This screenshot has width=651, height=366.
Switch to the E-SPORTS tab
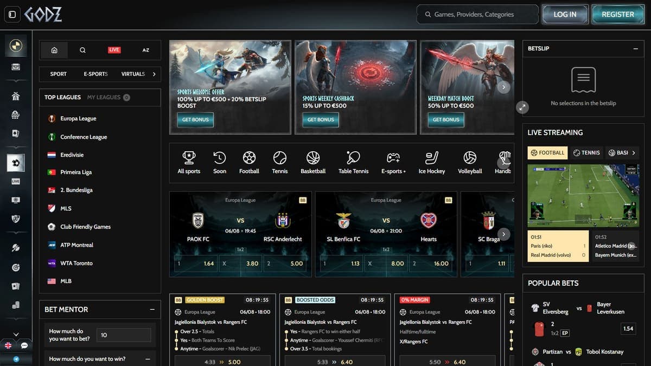tap(95, 74)
